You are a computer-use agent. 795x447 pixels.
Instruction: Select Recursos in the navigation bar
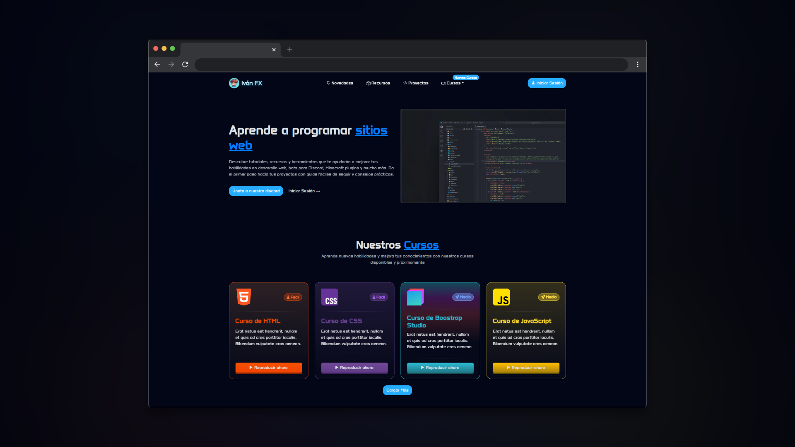[380, 83]
